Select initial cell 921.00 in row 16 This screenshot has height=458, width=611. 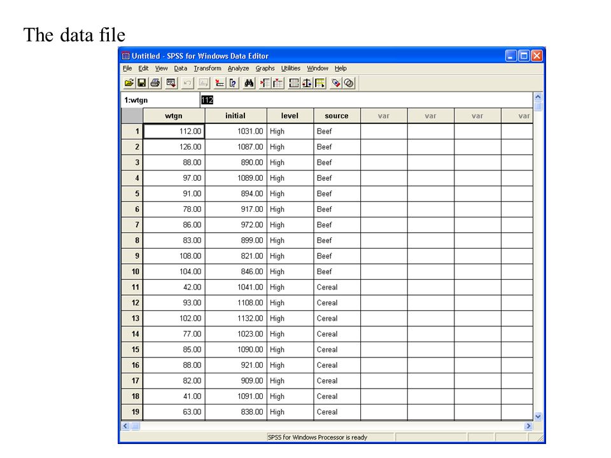click(235, 365)
